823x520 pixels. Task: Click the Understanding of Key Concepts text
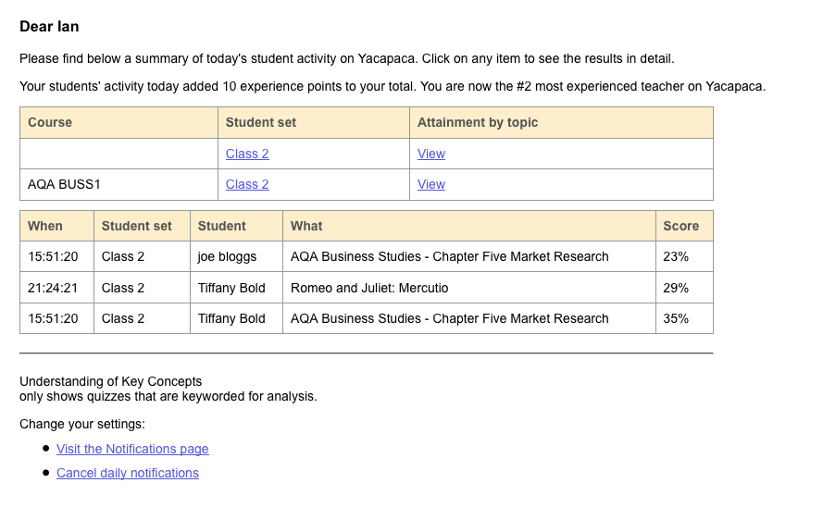click(x=111, y=381)
